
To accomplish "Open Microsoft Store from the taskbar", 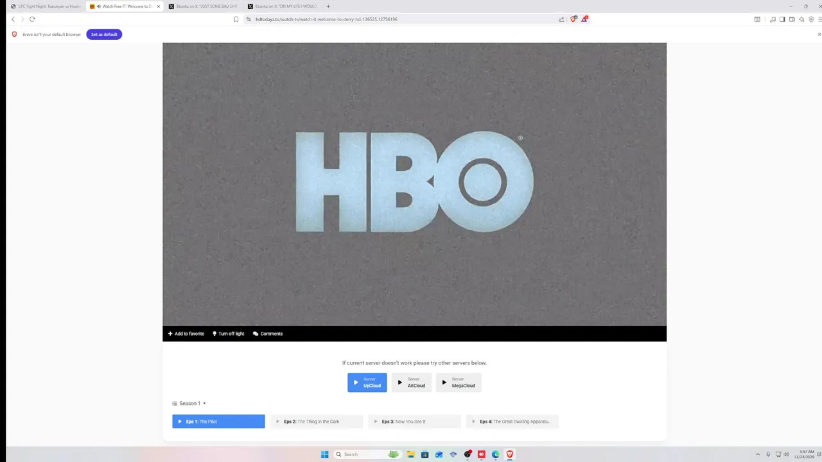I will (x=425, y=454).
